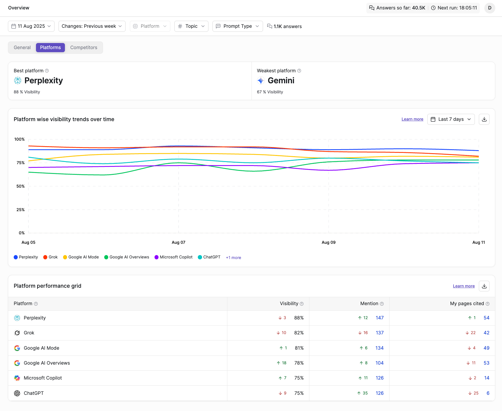This screenshot has height=411, width=502.
Task: Toggle Grok series in chart legend
Action: point(51,257)
